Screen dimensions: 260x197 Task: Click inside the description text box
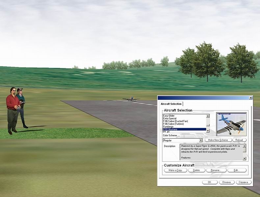click(x=211, y=152)
